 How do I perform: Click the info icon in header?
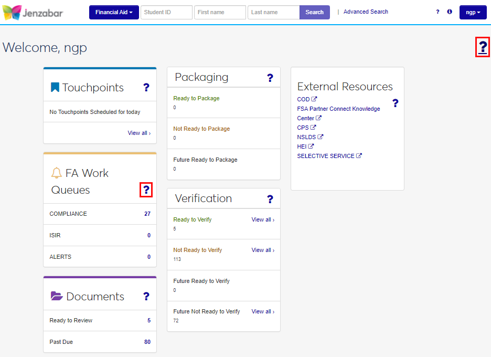click(x=450, y=12)
